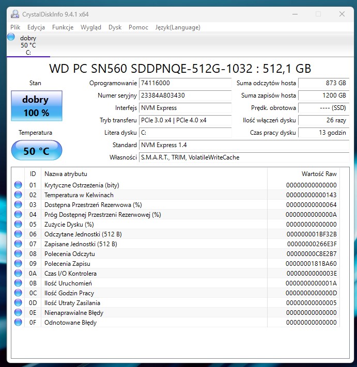Image resolution: width=357 pixels, height=367 pixels.
Task: Select the C: drive tab at top
Action: pos(28,45)
